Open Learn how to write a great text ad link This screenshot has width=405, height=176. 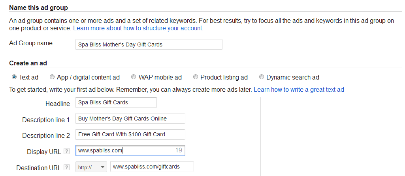pos(299,89)
